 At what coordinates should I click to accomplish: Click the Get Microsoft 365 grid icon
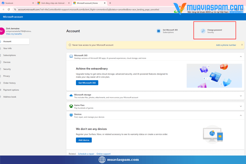[159, 31]
